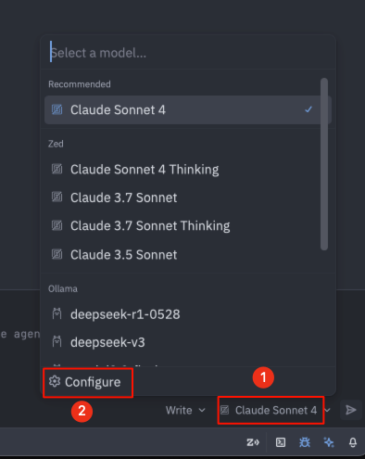Open the agent panel sparkle icon

(x=329, y=442)
